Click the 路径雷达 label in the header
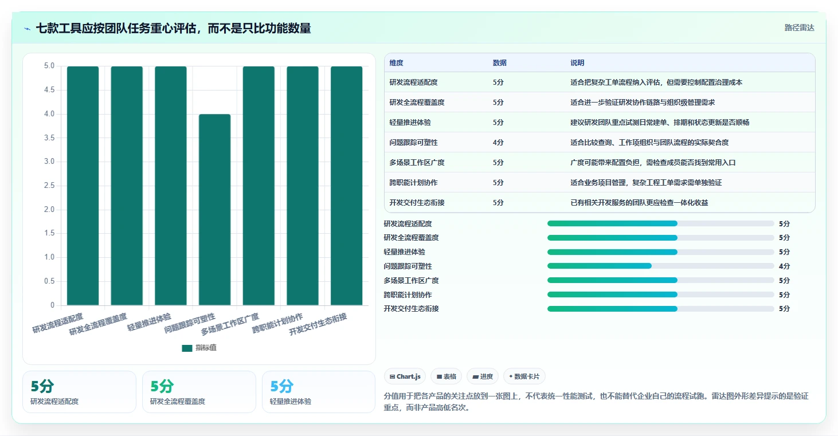The height and width of the screenshot is (436, 838). coord(799,28)
